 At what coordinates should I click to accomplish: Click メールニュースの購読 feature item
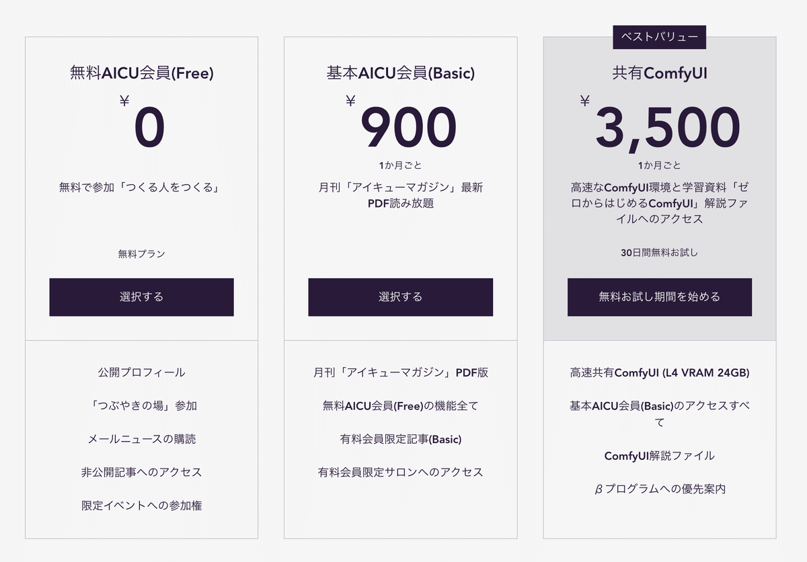pos(141,439)
